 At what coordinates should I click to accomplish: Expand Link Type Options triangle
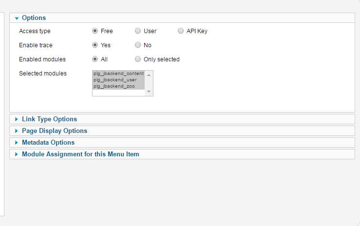coord(16,119)
